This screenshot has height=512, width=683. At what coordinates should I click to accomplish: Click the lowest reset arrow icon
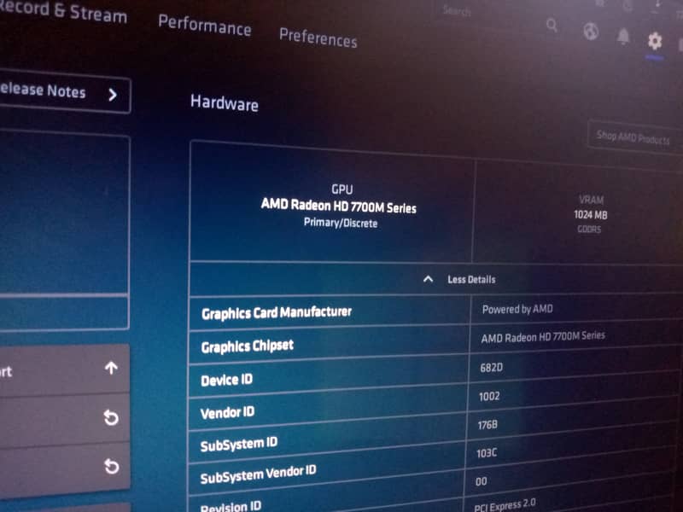tap(111, 466)
